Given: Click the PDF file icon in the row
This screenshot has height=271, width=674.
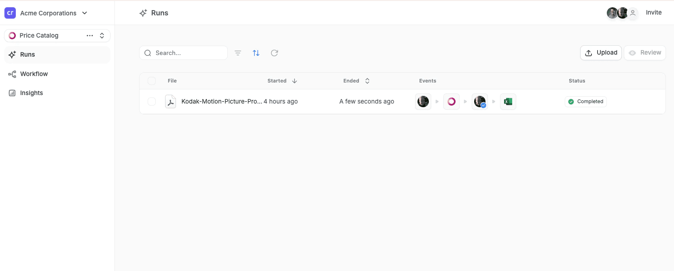Looking at the screenshot, I should click(x=171, y=102).
